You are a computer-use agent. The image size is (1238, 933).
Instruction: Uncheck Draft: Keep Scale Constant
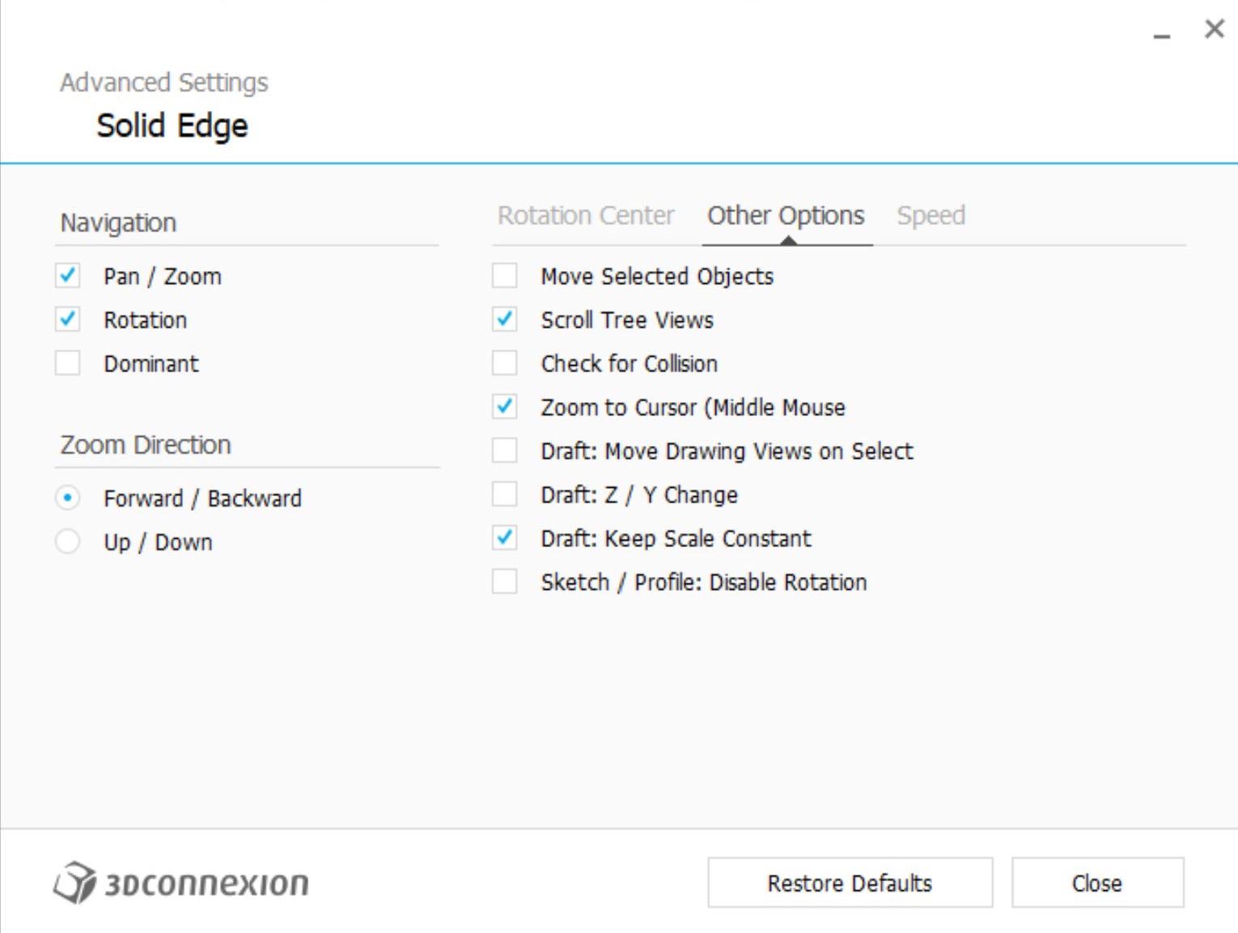(x=504, y=538)
